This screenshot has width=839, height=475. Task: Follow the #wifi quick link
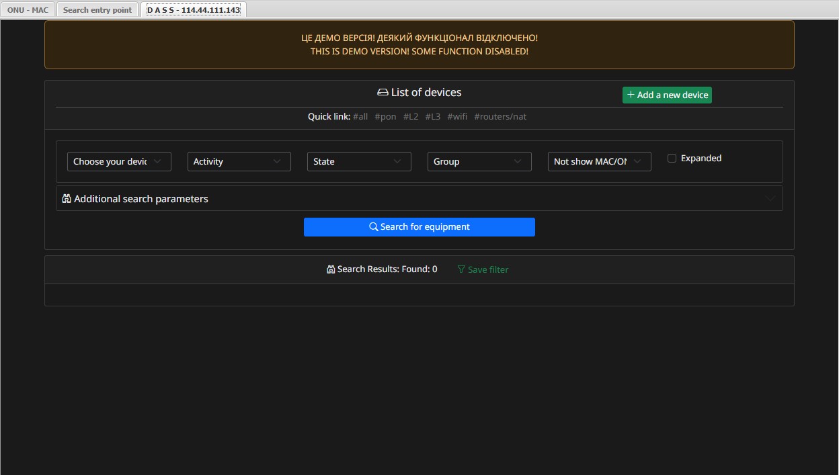[457, 117]
